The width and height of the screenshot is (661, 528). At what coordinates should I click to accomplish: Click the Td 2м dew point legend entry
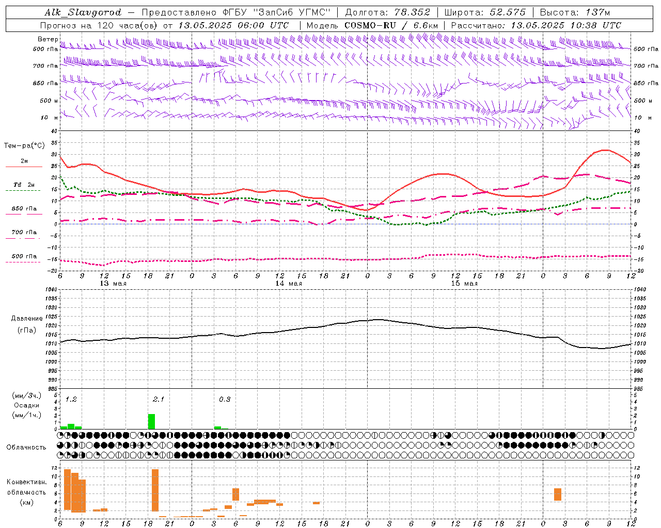[x=24, y=185]
